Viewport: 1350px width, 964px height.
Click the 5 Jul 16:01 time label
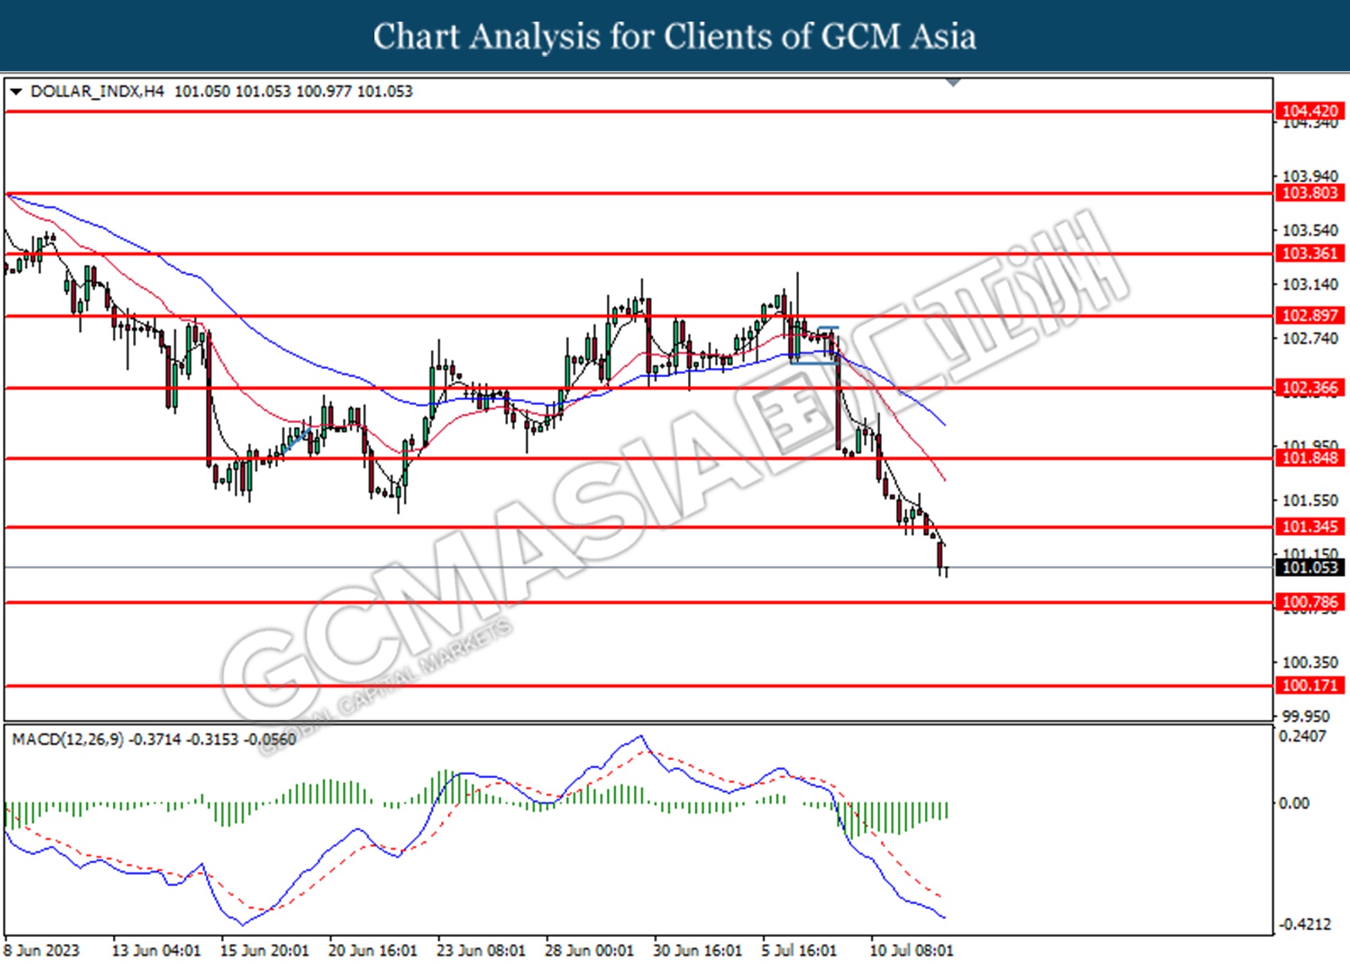pos(800,951)
